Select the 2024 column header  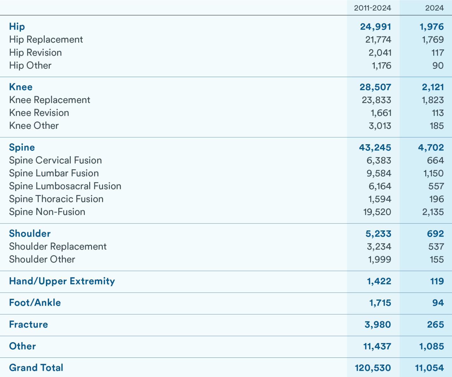tap(435, 8)
